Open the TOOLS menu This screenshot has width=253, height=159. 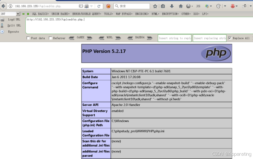[x=109, y=14]
